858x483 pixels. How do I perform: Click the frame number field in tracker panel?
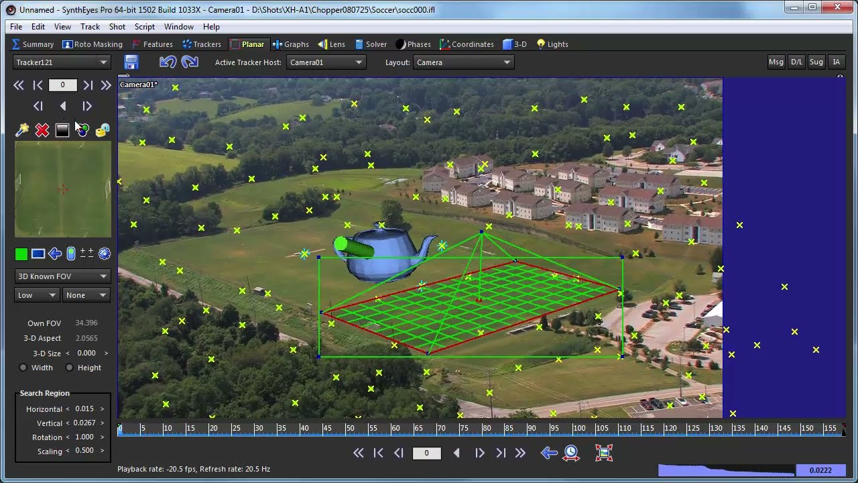(63, 85)
